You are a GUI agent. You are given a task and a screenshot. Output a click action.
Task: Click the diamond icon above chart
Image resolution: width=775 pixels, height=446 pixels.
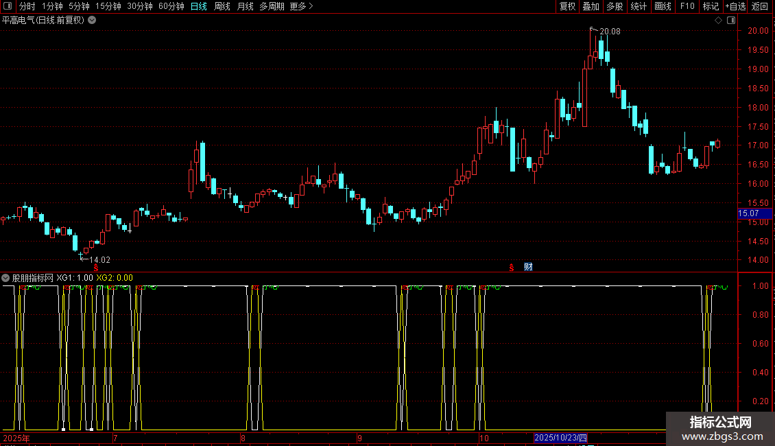click(x=718, y=21)
